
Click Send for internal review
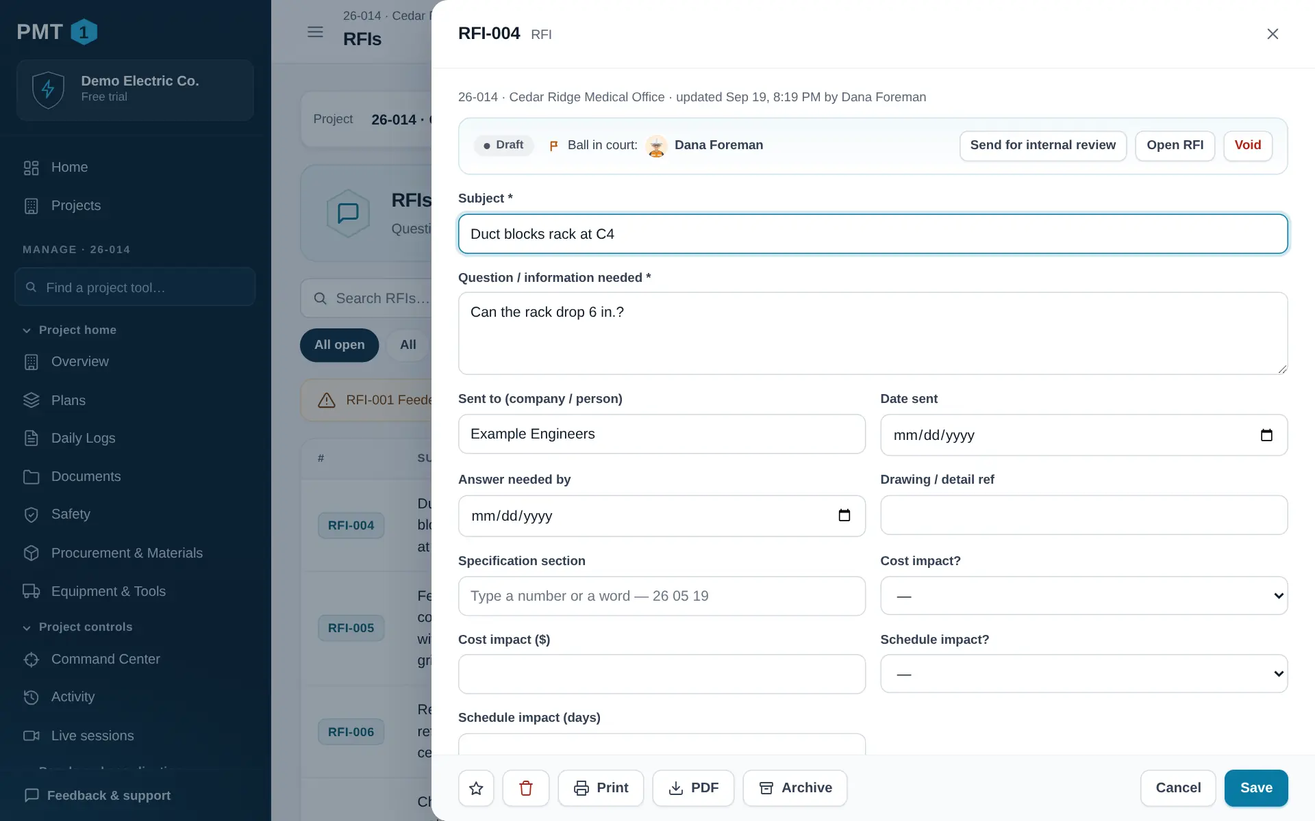coord(1042,146)
